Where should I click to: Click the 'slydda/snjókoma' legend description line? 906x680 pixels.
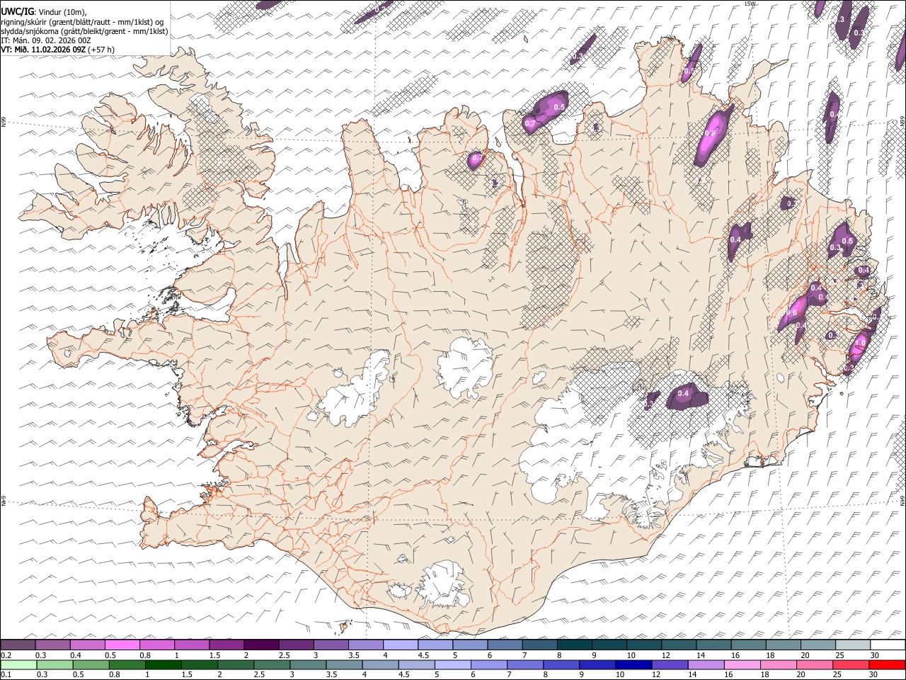pyautogui.click(x=84, y=30)
